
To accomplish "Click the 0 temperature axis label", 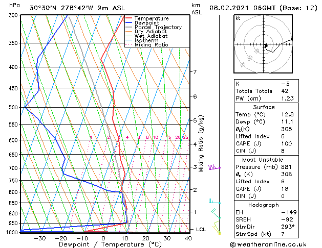I will (103, 238).
